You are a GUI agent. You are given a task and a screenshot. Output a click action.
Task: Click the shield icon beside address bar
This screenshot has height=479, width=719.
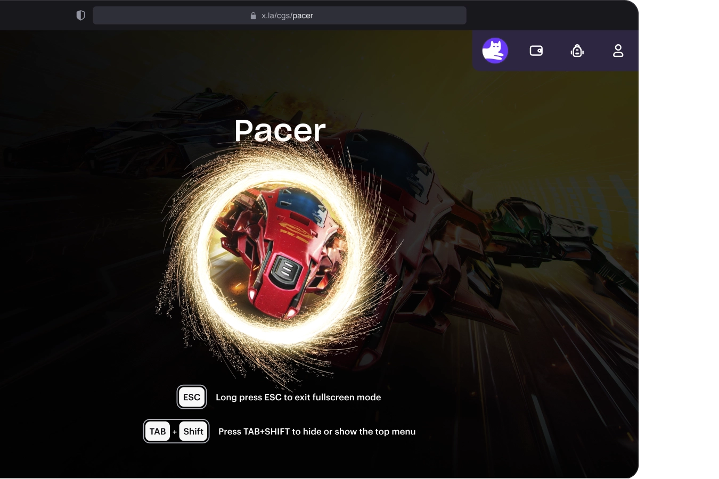click(x=81, y=15)
